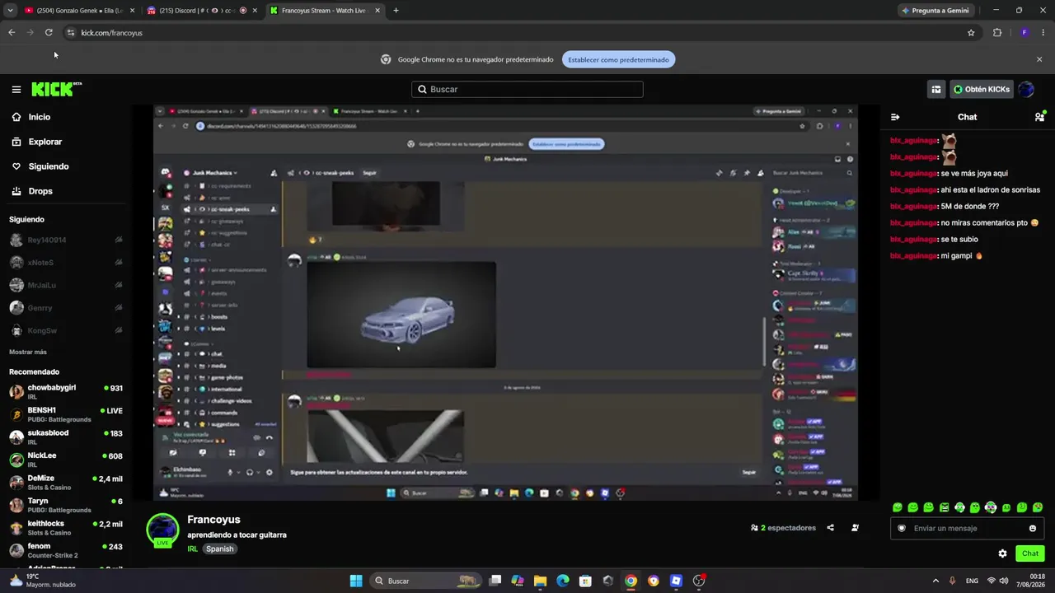Select the Spanish language tag

click(x=220, y=549)
